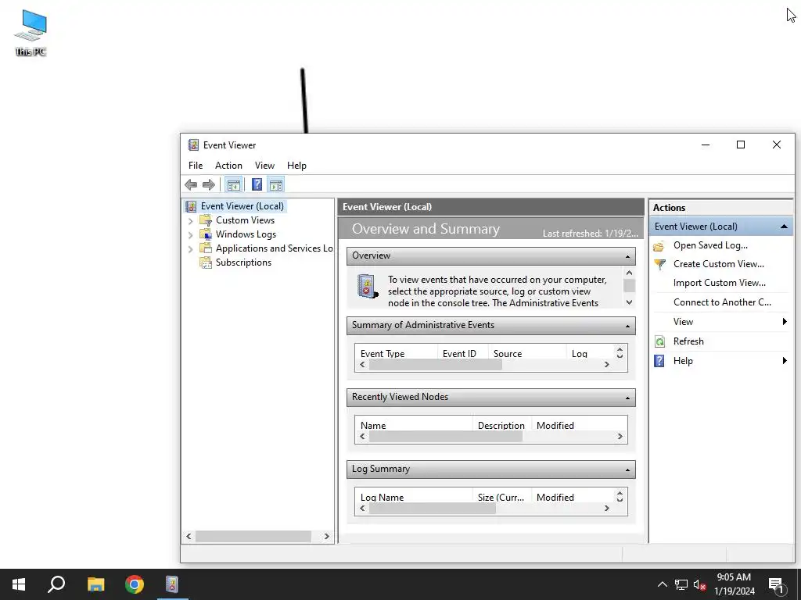Screen dimensions: 801x600
Task: Open the File menu
Action: 195,166
